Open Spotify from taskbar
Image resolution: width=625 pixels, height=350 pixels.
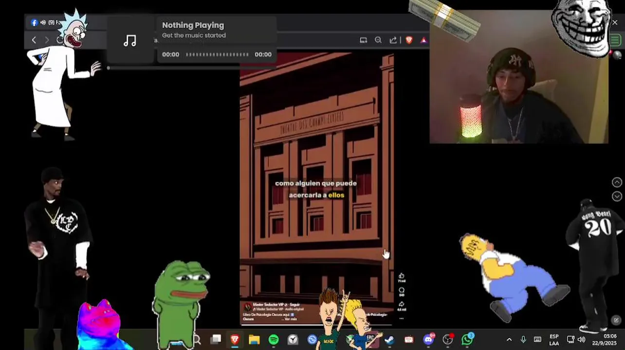coord(274,339)
